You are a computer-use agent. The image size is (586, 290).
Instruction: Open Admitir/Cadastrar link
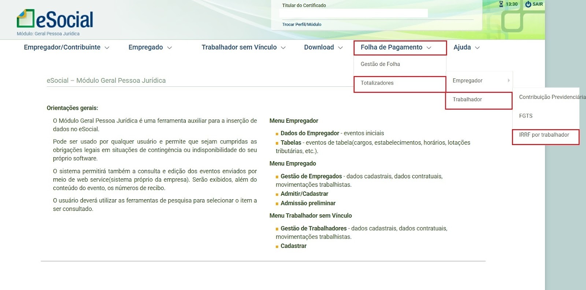click(304, 194)
